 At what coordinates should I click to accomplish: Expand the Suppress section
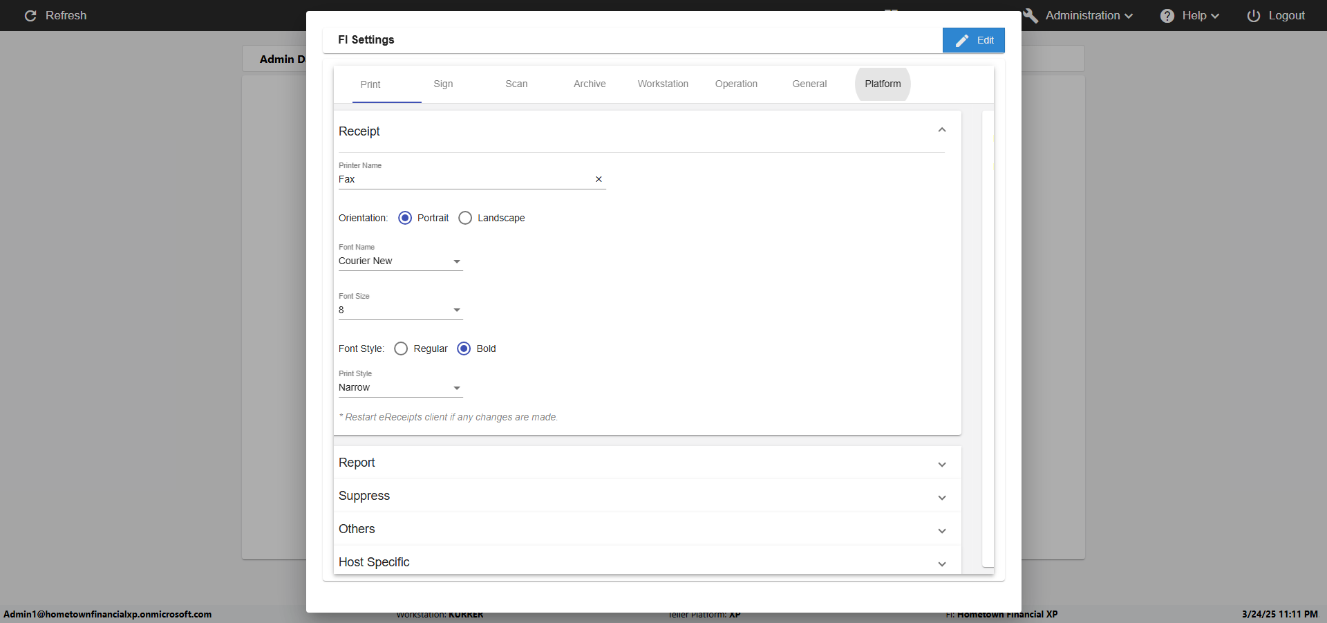941,497
